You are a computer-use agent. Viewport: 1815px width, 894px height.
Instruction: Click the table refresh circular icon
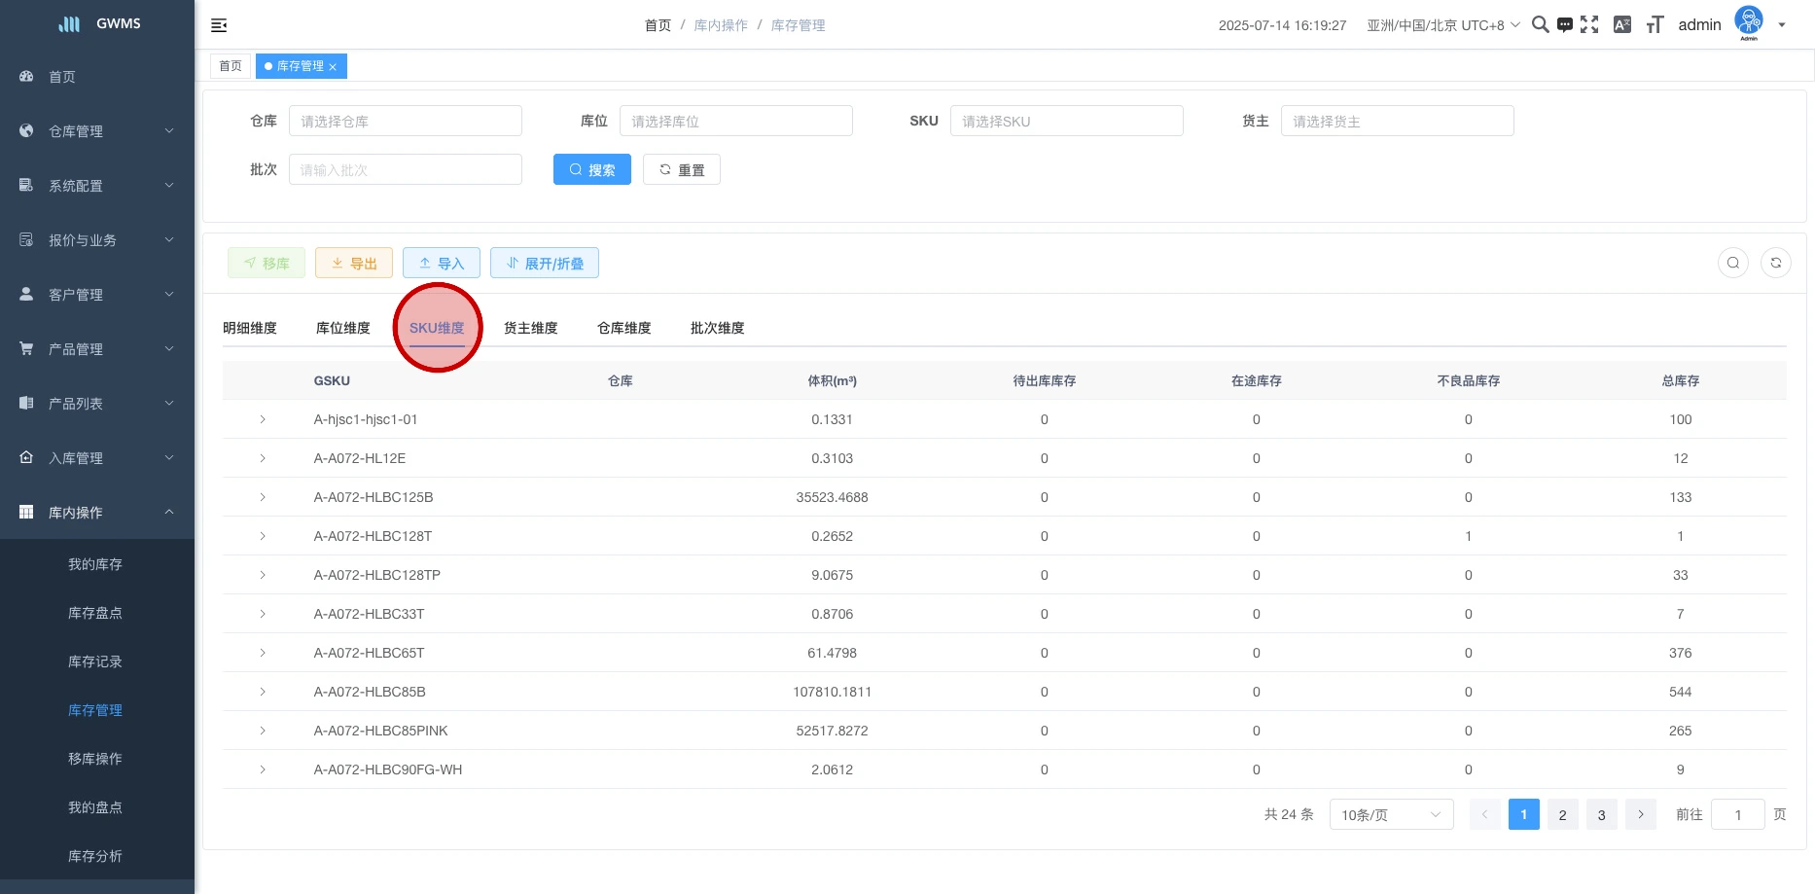[1775, 263]
